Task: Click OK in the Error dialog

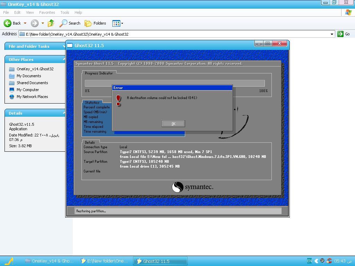Action: pyautogui.click(x=173, y=124)
